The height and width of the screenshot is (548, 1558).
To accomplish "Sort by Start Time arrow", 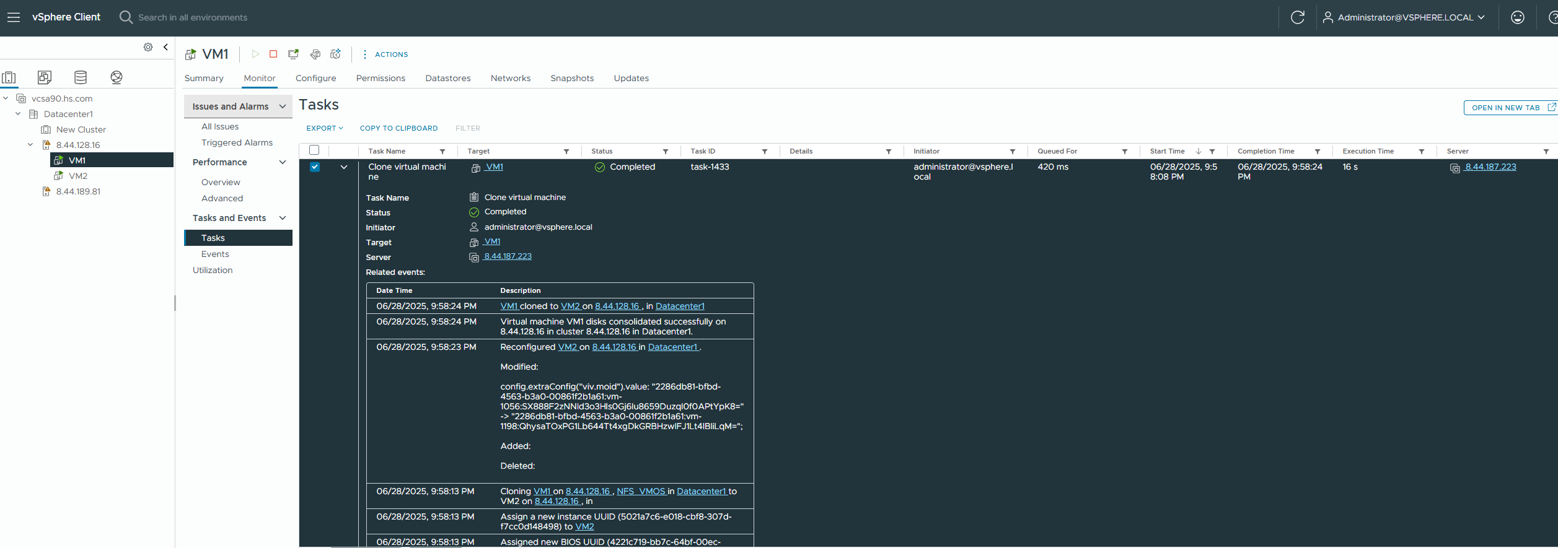I will tap(1199, 151).
